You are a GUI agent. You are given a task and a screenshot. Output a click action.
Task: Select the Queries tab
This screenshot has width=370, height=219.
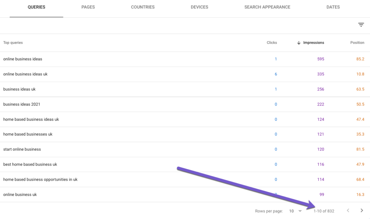point(36,7)
